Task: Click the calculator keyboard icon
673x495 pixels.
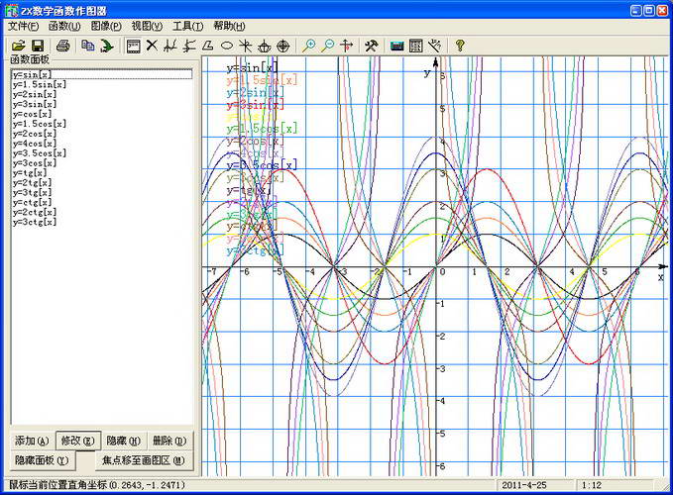Action: [x=397, y=46]
